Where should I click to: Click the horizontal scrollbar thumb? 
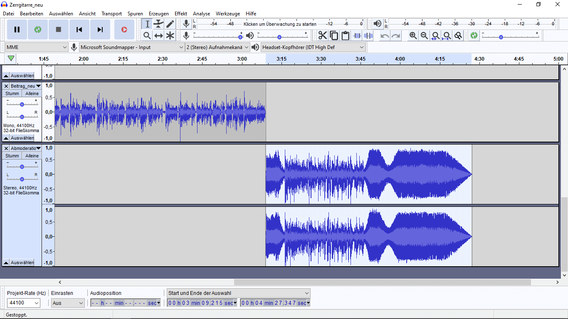pos(382,282)
